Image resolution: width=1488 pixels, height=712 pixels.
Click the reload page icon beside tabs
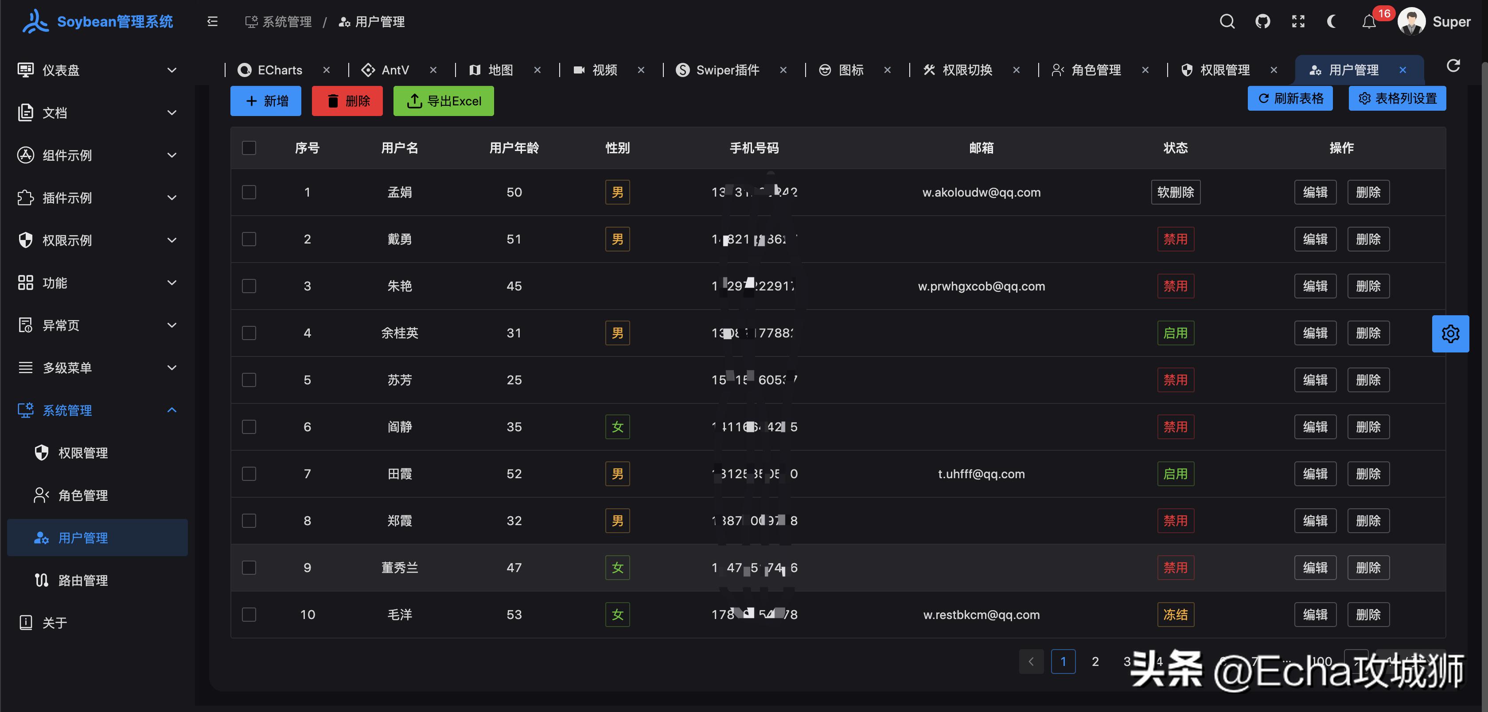tap(1453, 66)
